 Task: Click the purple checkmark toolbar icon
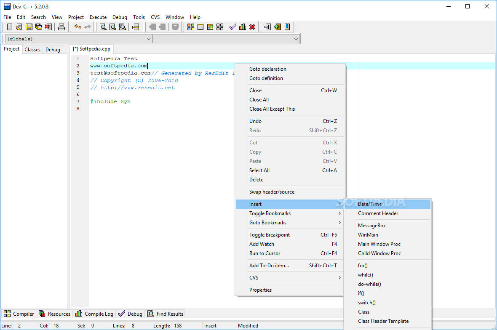click(x=233, y=27)
